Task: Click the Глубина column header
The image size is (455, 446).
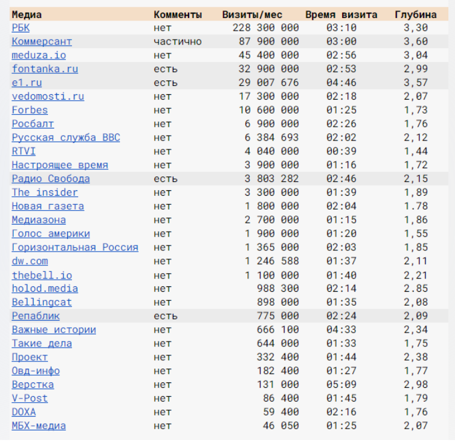Action: [415, 14]
